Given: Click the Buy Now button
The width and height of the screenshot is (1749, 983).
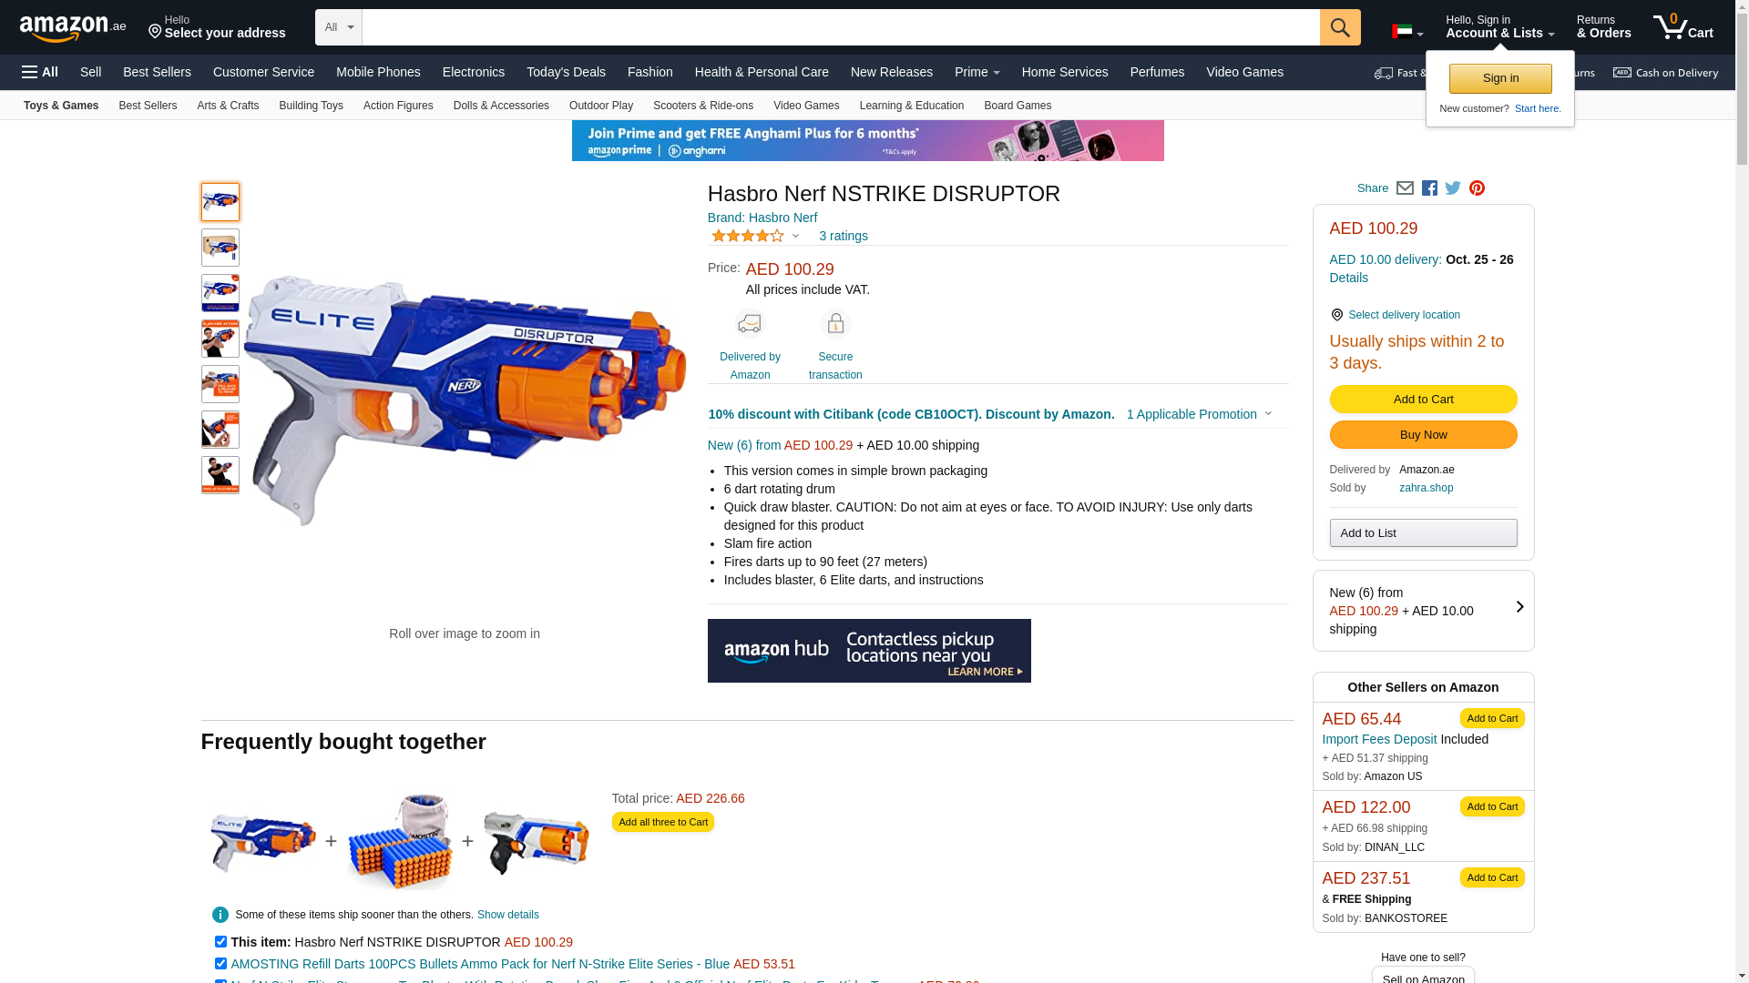Looking at the screenshot, I should pyautogui.click(x=1423, y=435).
